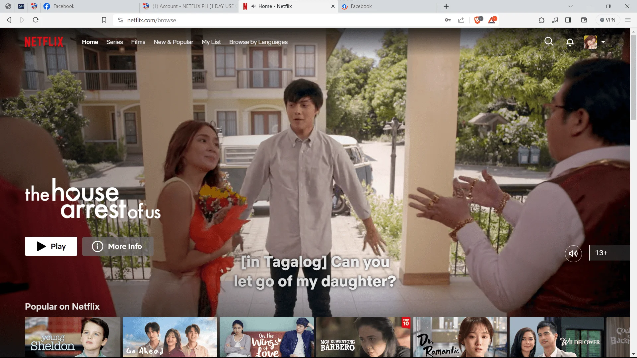Open the Films section

[138, 42]
